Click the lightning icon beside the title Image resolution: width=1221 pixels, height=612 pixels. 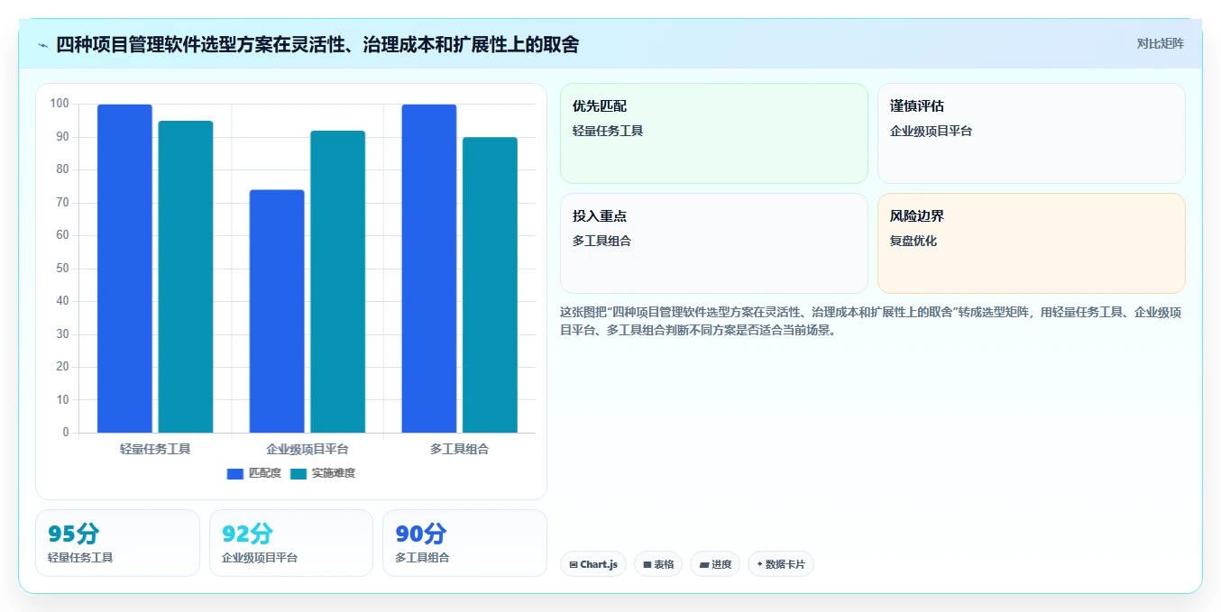(42, 44)
